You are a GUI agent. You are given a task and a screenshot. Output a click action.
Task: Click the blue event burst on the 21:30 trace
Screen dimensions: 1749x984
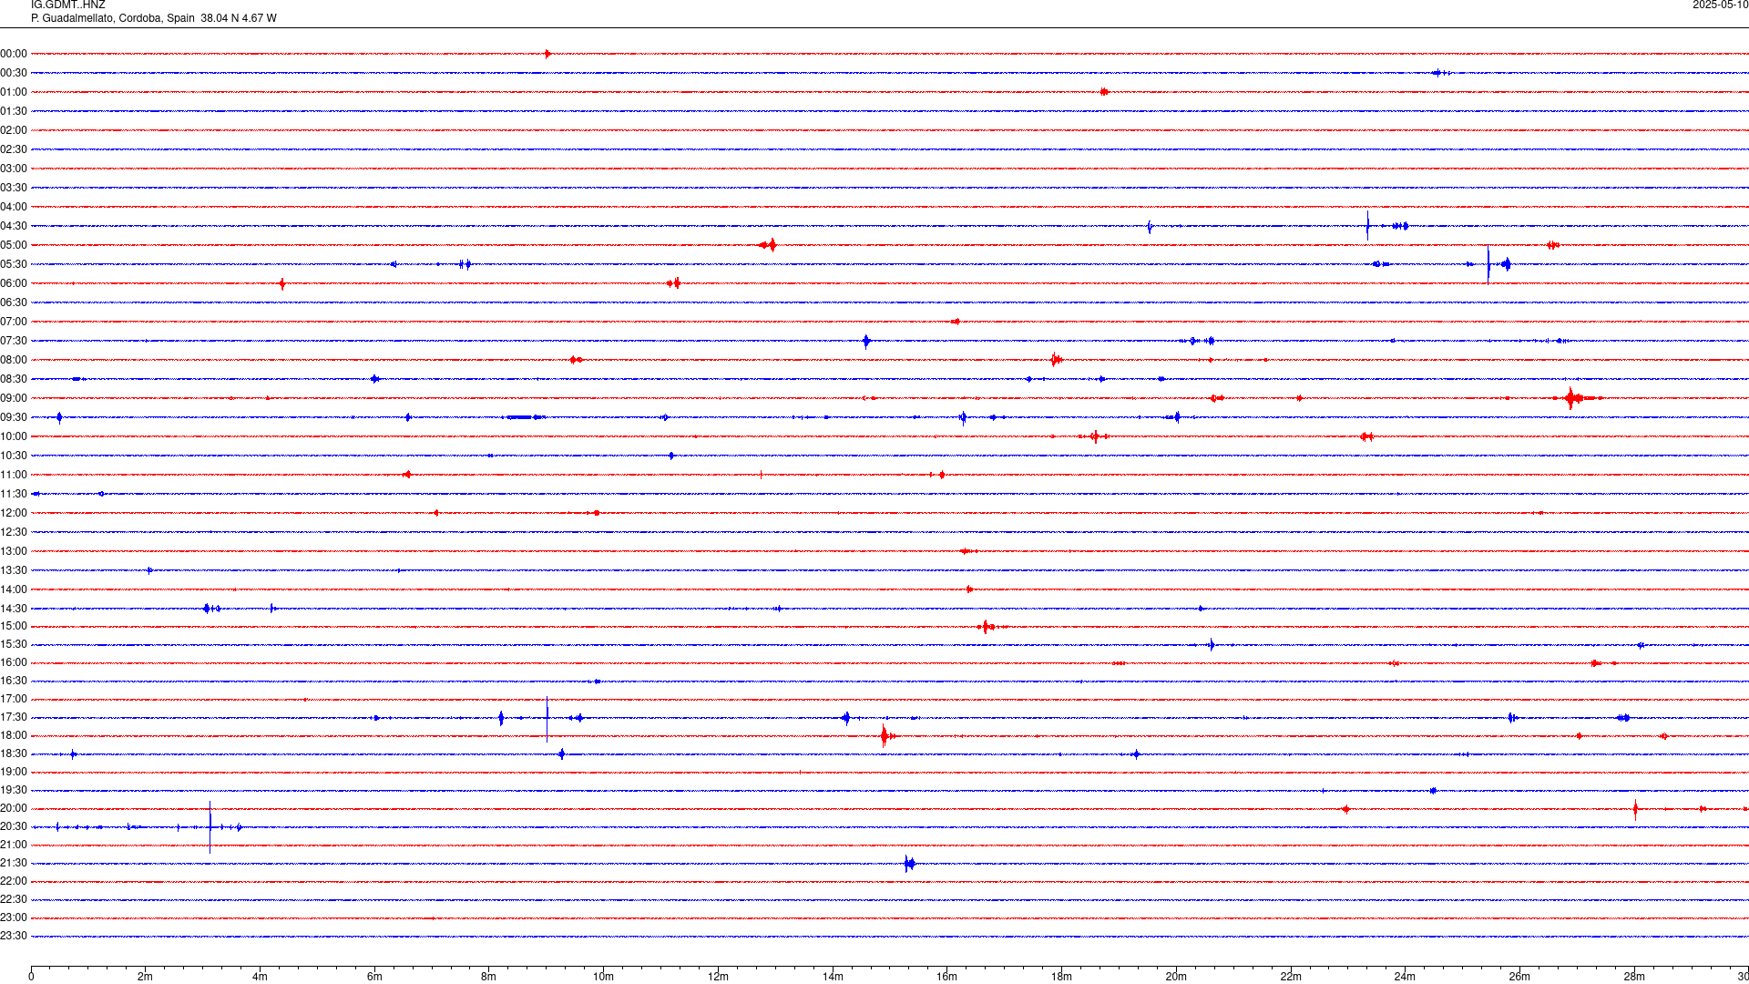(909, 864)
